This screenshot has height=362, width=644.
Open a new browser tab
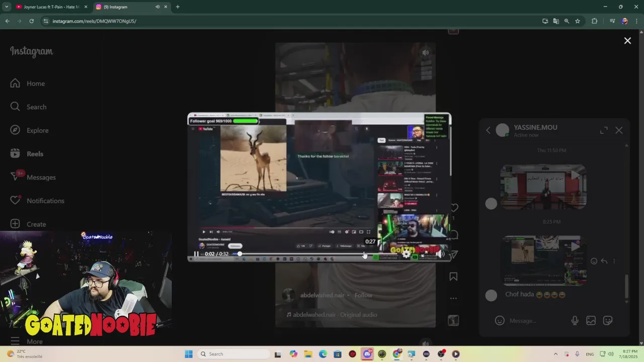178,7
